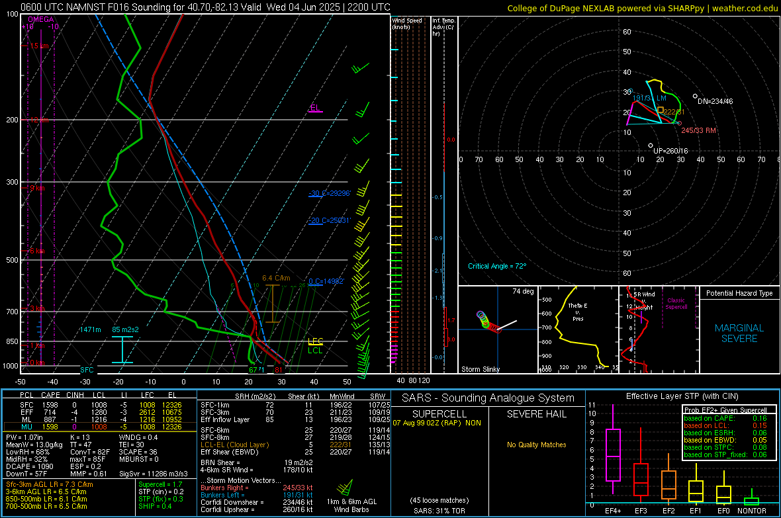Screen dimensions: 781x518
Task: Click the "BRN Shear =" row label
Action: point(220,462)
